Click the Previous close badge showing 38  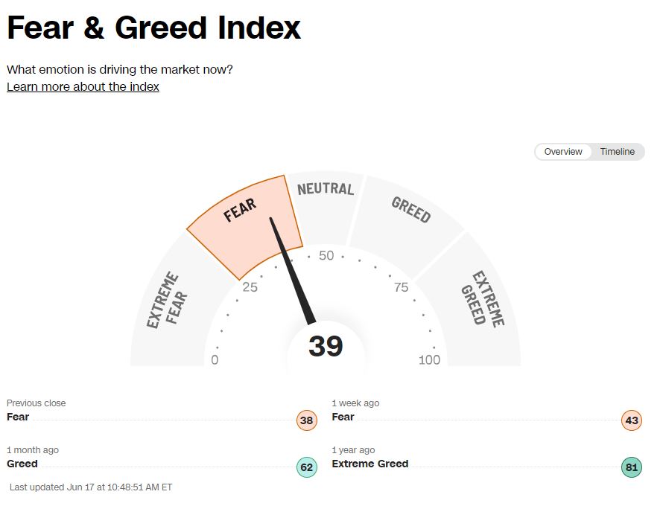pos(307,420)
